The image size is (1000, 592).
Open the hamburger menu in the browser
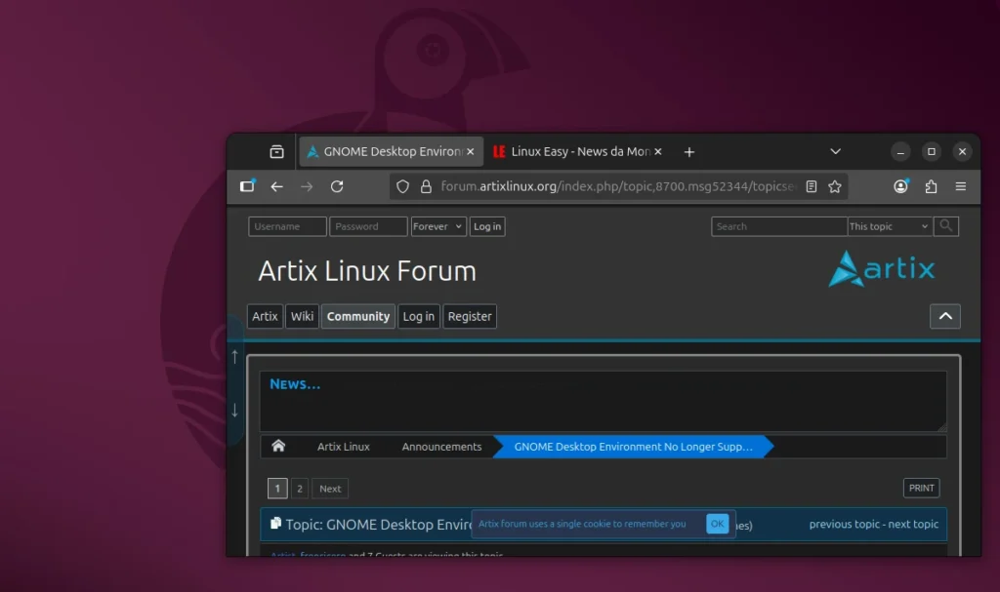(961, 186)
